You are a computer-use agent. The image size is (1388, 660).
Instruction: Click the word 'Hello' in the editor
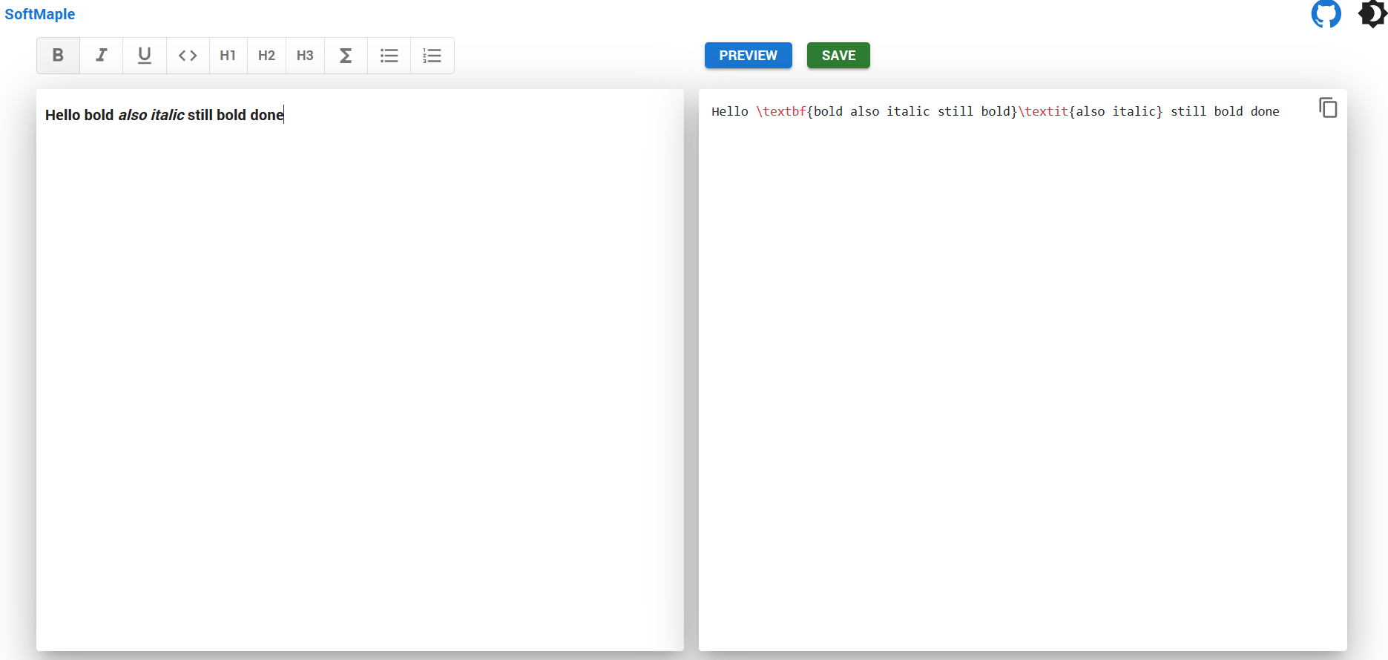[62, 115]
